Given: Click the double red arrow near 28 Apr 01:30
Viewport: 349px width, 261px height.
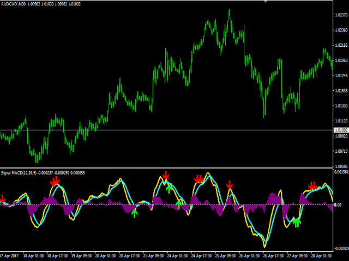Looking at the screenshot, I should 312,187.
